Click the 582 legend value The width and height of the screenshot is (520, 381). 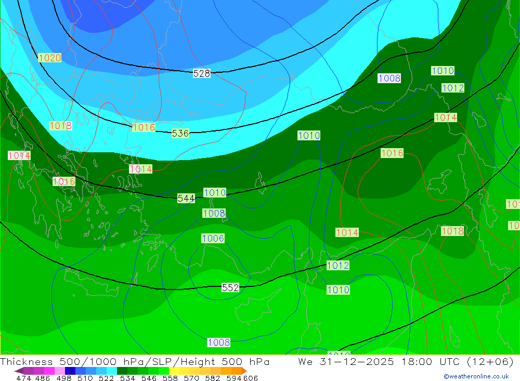pyautogui.click(x=213, y=378)
